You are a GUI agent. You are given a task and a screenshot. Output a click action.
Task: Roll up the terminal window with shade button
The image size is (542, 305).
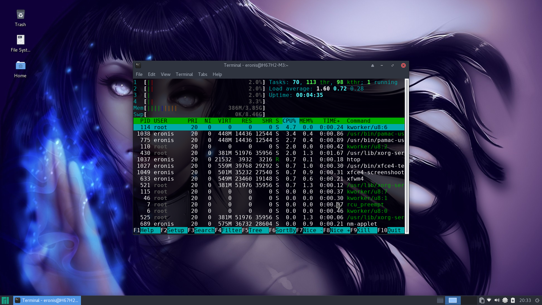click(373, 65)
